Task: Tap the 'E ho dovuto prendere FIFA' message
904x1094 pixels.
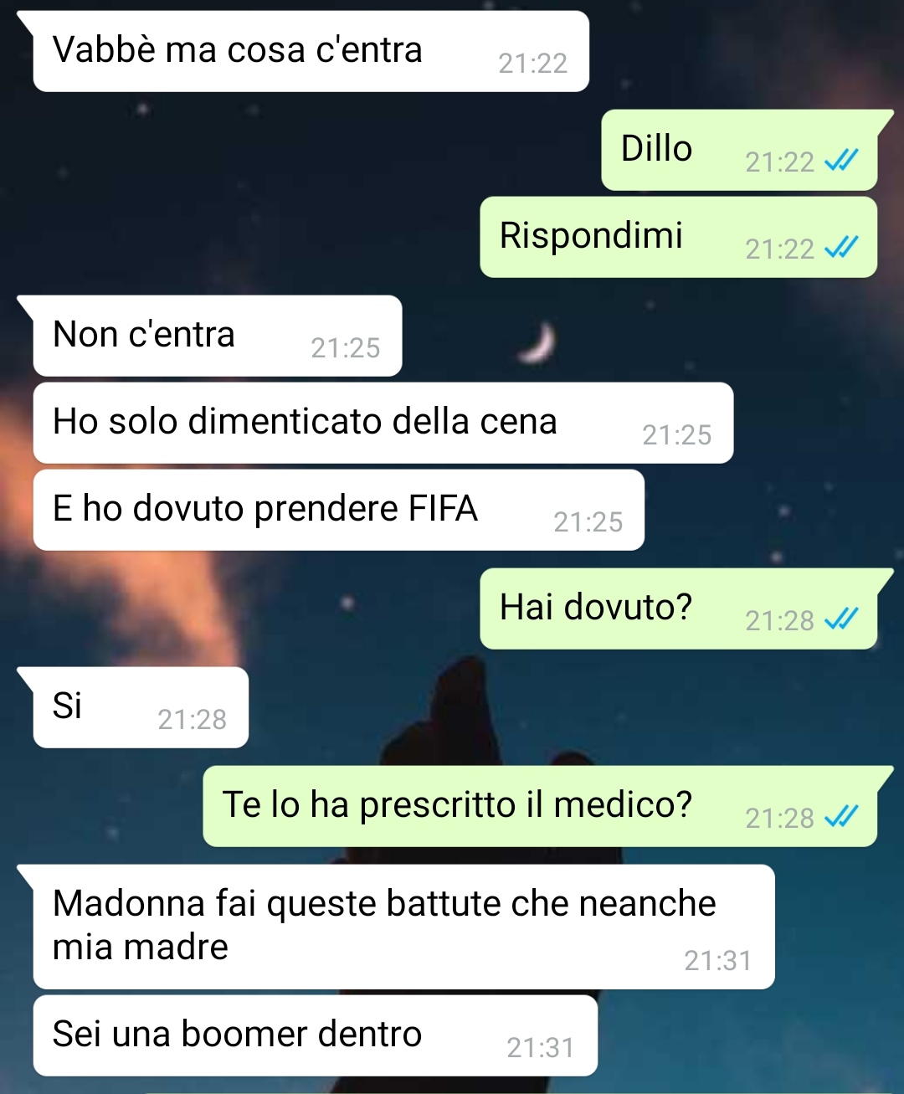Action: pyautogui.click(x=339, y=510)
